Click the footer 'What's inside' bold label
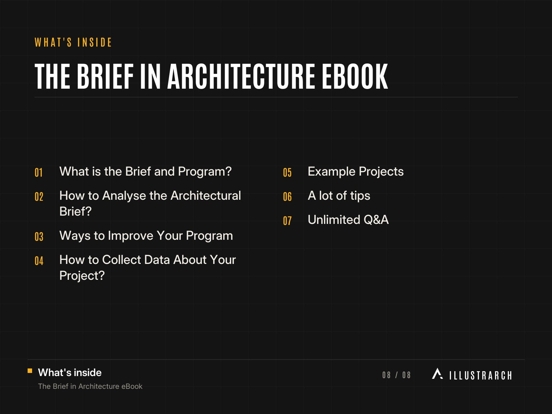 point(70,373)
